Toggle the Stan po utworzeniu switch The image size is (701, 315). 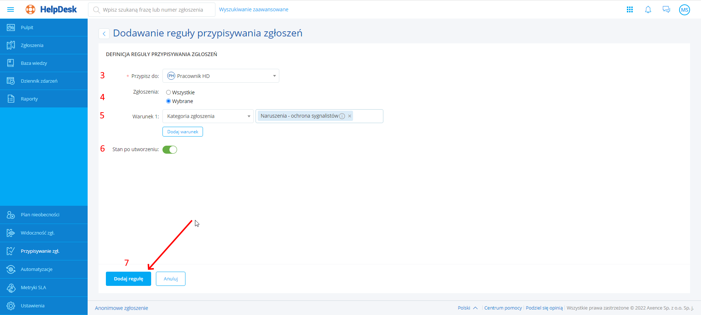pos(170,150)
